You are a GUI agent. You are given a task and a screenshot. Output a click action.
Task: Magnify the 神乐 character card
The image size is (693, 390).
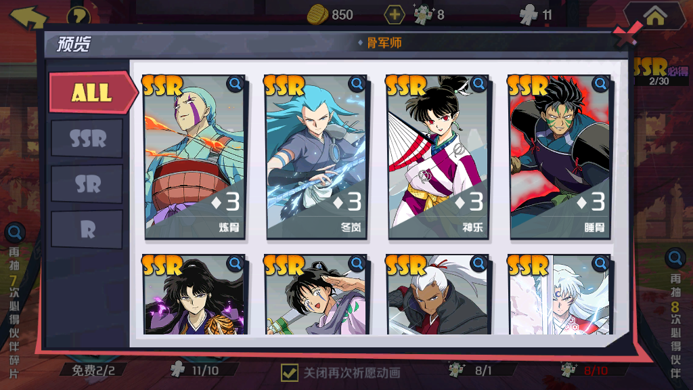478,83
